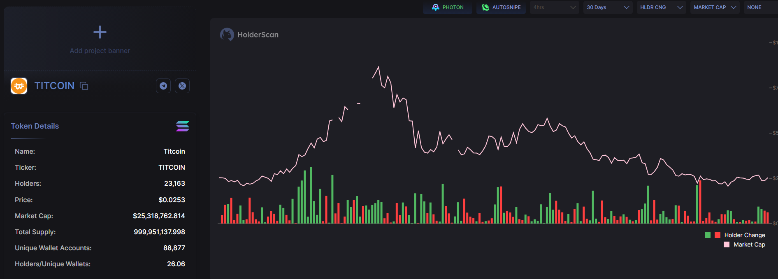This screenshot has height=279, width=778.
Task: Click the Unique Wallet Accounts: label
Action: click(x=53, y=248)
